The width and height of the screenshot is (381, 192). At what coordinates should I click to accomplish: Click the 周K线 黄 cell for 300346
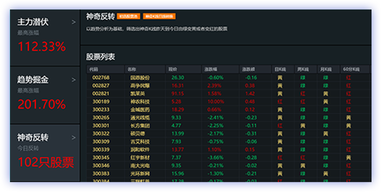point(303,166)
